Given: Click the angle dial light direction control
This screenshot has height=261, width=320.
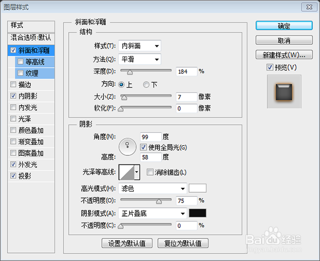Looking at the screenshot, I should click(127, 147).
